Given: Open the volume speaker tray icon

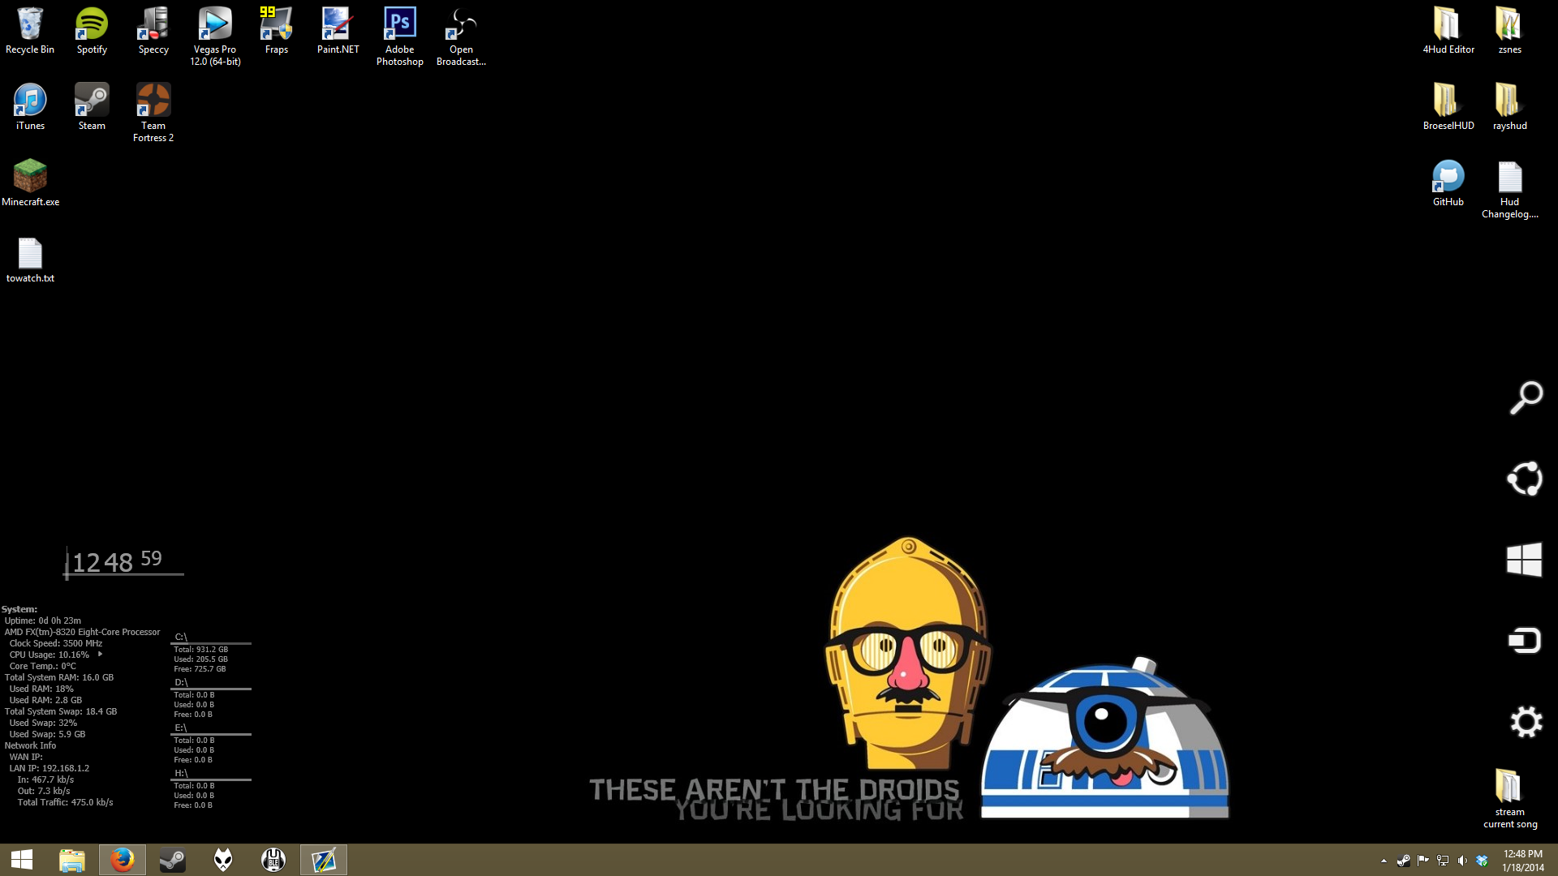Looking at the screenshot, I should click(1462, 861).
